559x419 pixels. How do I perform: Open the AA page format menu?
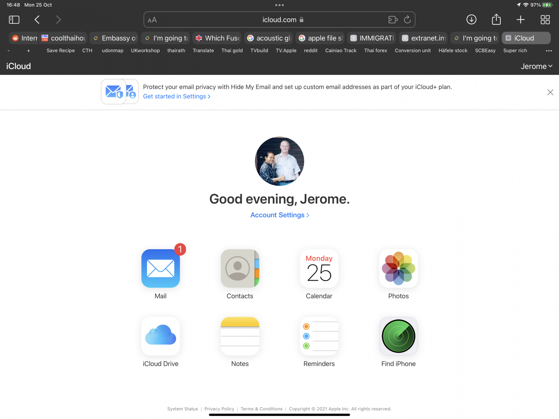(x=152, y=20)
